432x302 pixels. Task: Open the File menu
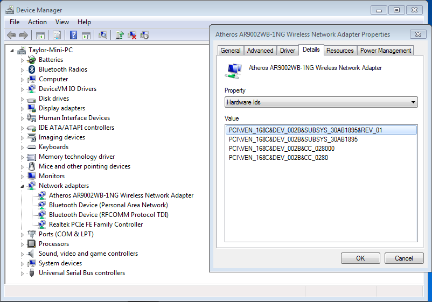15,22
